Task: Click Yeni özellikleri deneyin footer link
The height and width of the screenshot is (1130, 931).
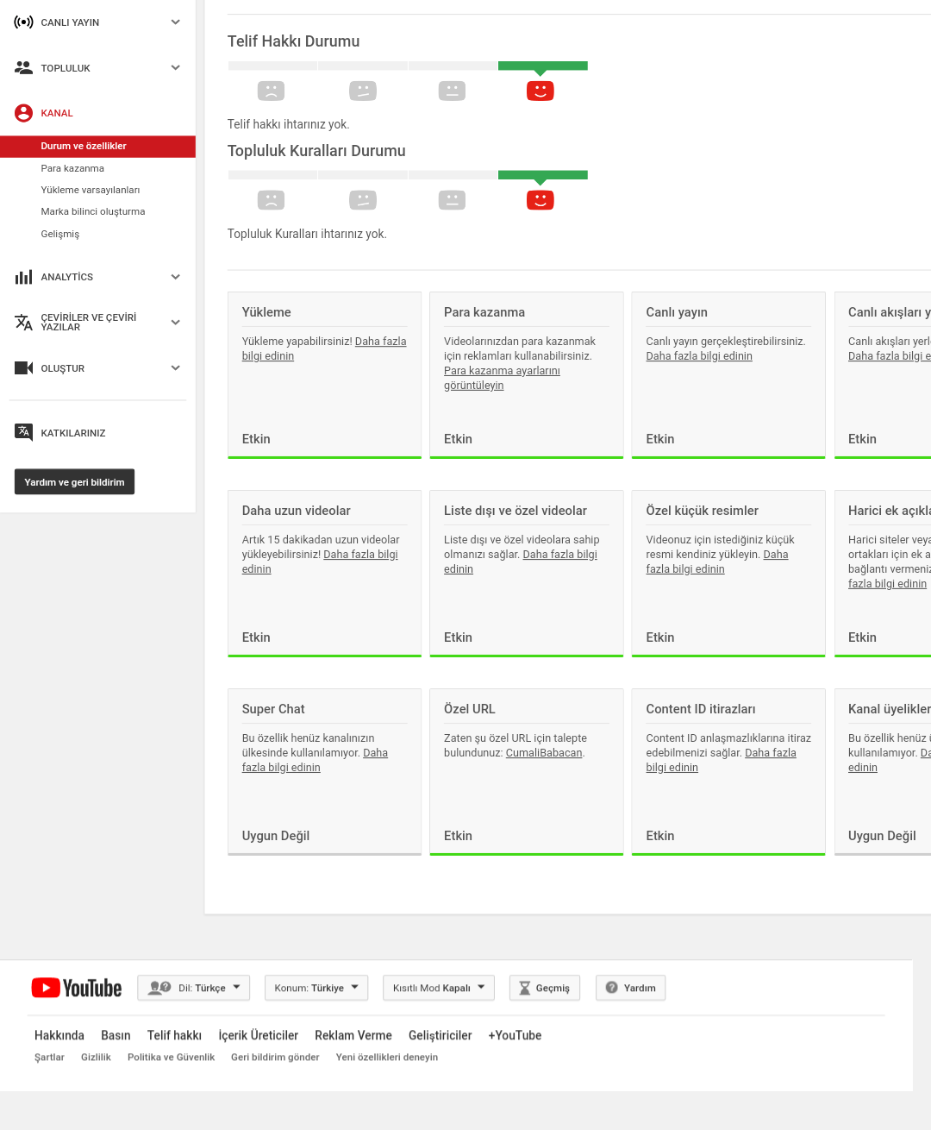Action: click(x=387, y=1058)
